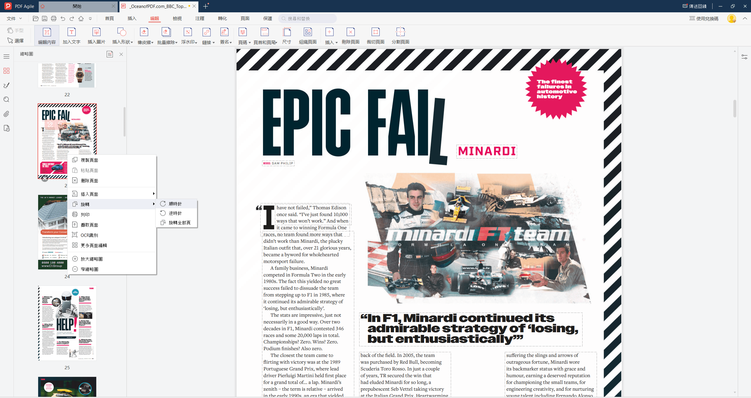The image size is (751, 398).
Task: Select 複製頁面 in context menu
Action: click(x=112, y=160)
